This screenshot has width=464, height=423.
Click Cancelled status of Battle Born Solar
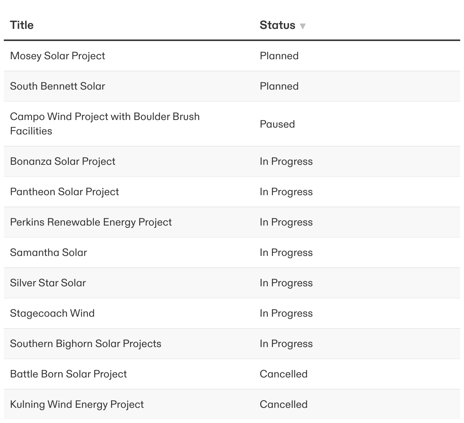[x=283, y=374]
